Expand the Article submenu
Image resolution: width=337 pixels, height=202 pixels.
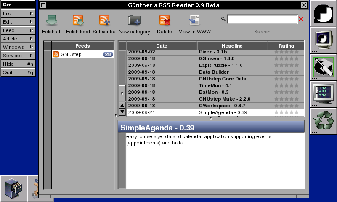pyautogui.click(x=18, y=39)
